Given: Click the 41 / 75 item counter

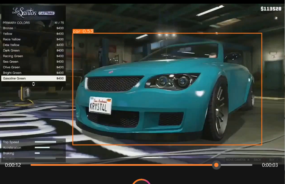Looking at the screenshot, I should (59, 23).
